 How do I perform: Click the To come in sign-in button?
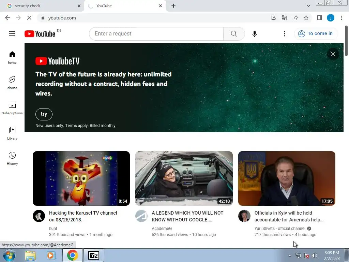click(316, 34)
